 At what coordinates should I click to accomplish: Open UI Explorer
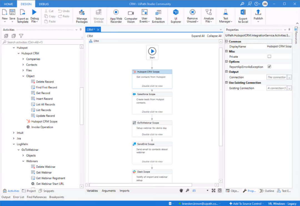point(176,16)
